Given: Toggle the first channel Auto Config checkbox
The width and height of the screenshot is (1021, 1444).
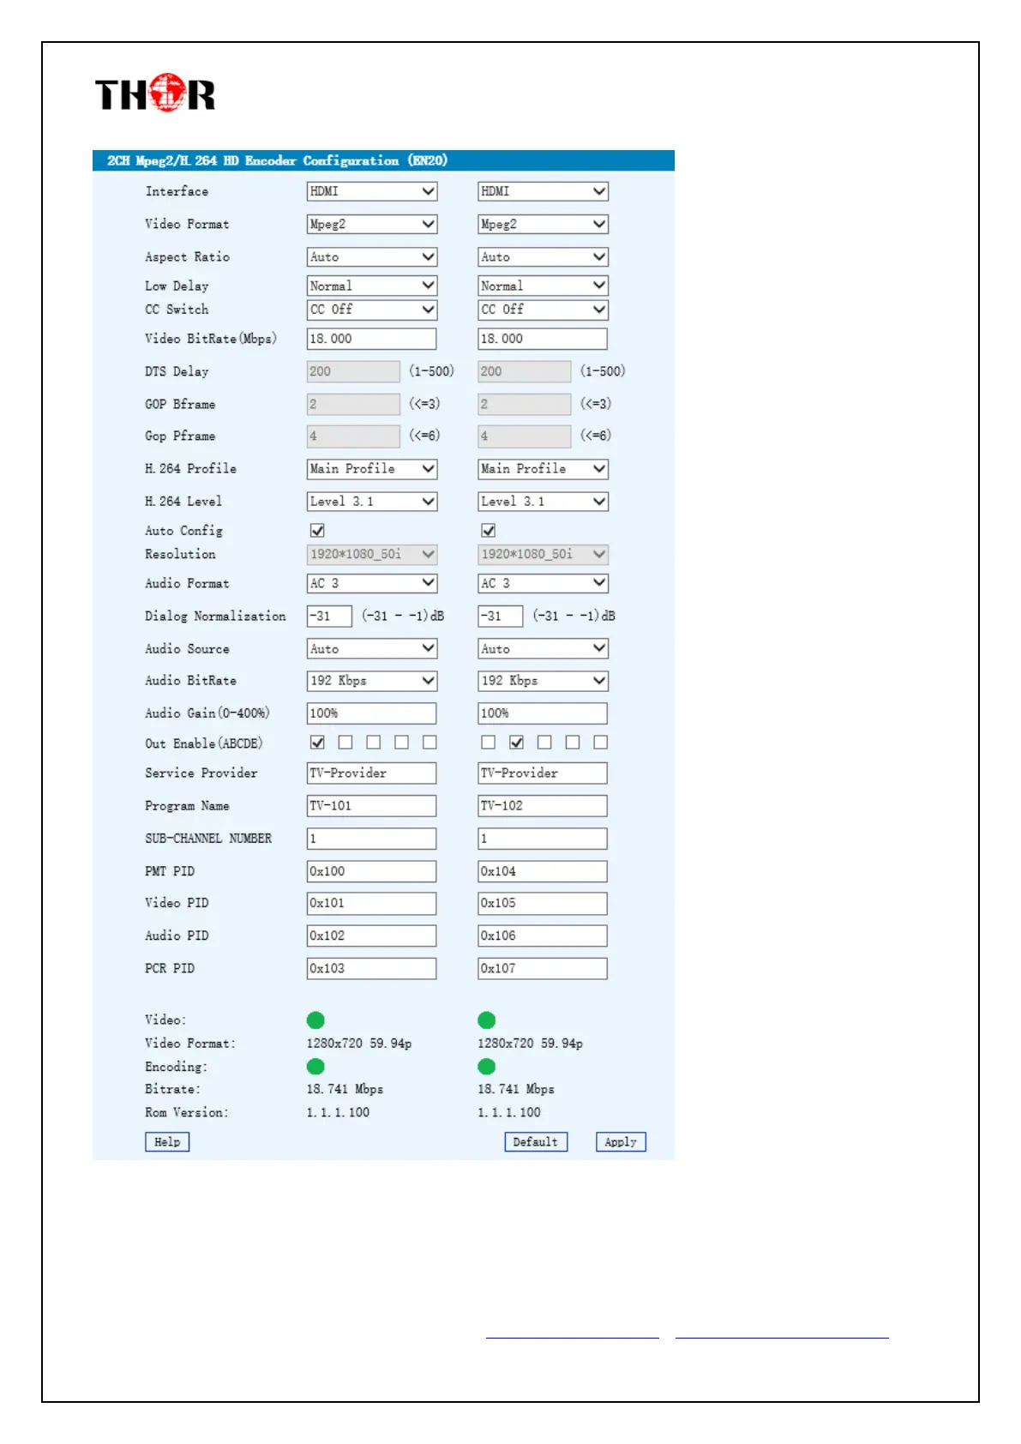Looking at the screenshot, I should click(317, 531).
